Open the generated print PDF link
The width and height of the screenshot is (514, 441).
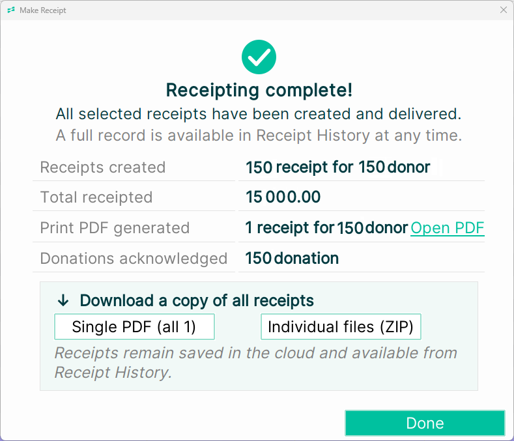tap(448, 227)
